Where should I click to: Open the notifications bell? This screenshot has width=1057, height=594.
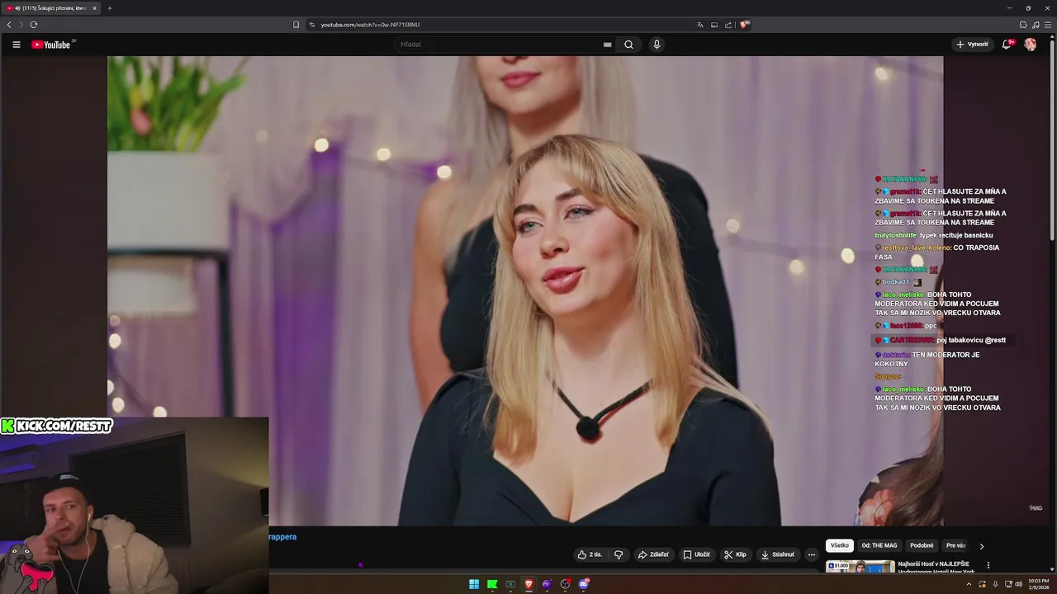point(1007,45)
